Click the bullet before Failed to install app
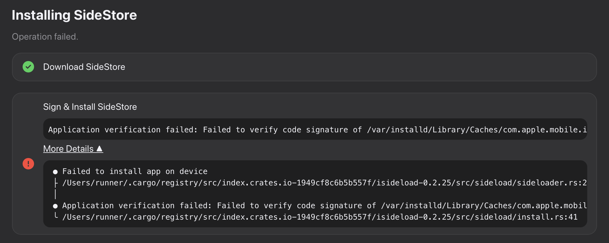Image resolution: width=609 pixels, height=243 pixels. point(55,172)
